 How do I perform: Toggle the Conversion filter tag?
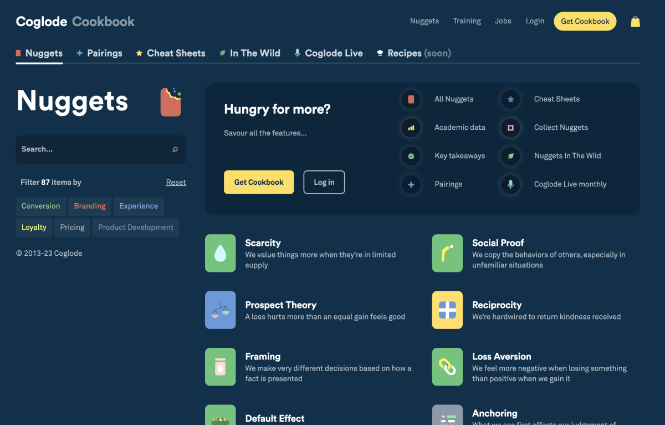(41, 206)
